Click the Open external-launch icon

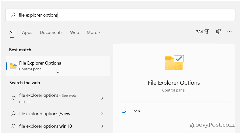pyautogui.click(x=124, y=111)
